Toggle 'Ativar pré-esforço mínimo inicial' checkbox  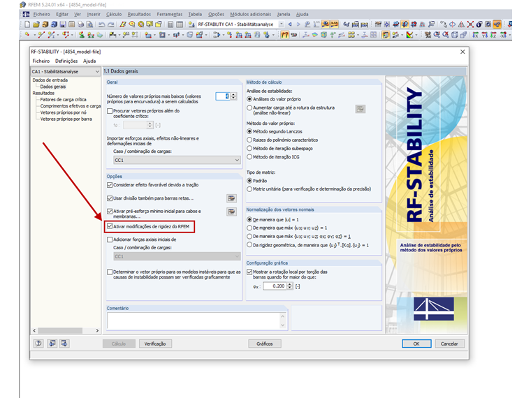point(110,211)
